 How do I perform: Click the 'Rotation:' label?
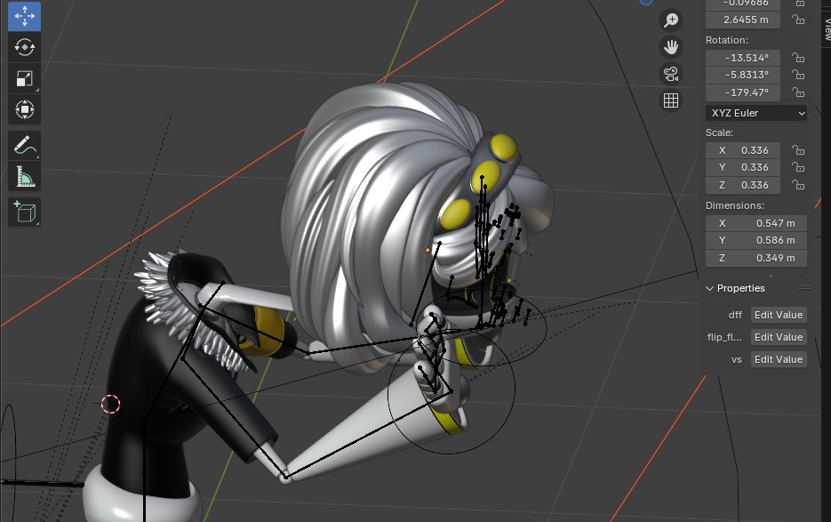727,40
